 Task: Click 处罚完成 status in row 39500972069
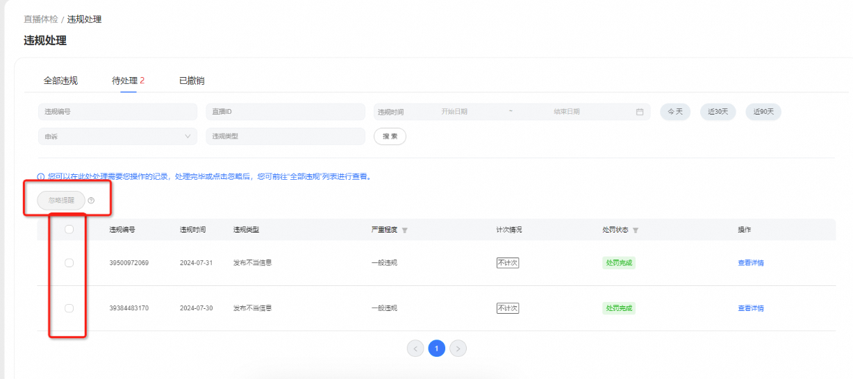pos(619,262)
